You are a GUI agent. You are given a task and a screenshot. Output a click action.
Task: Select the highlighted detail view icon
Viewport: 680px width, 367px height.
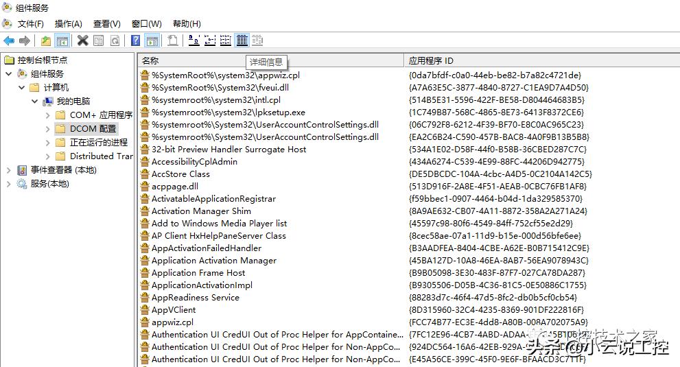[x=242, y=40]
